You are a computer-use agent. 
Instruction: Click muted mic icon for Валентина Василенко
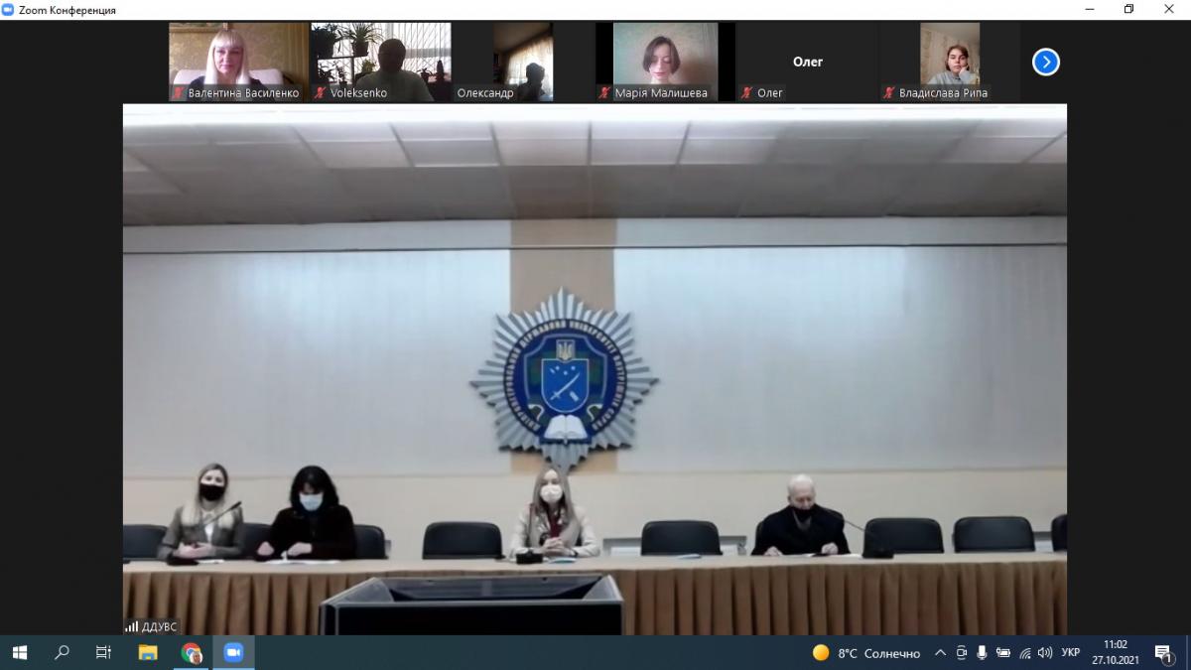pos(179,92)
